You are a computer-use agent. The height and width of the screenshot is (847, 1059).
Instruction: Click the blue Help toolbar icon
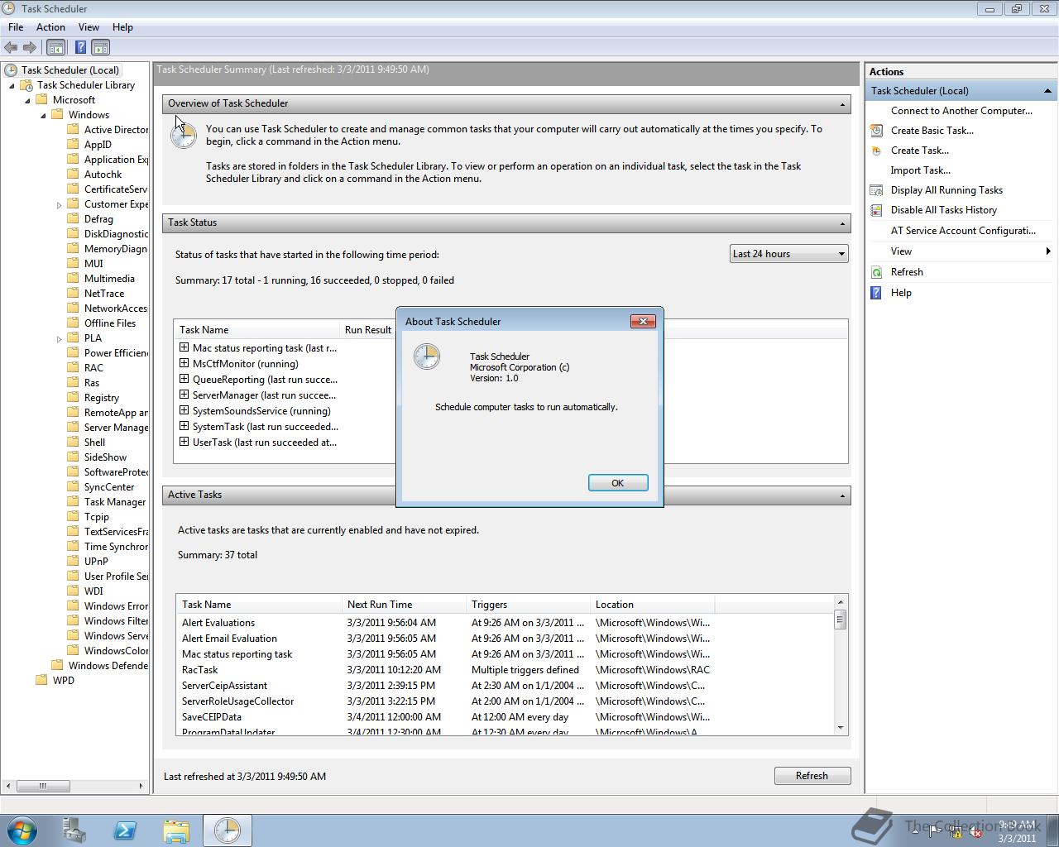[x=80, y=48]
